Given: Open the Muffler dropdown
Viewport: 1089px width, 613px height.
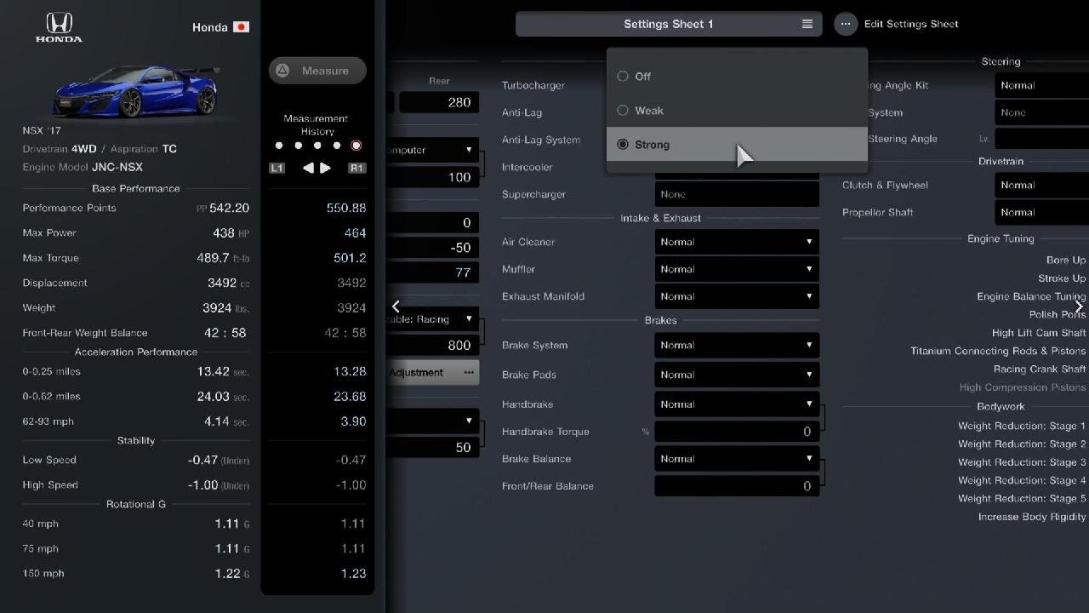Looking at the screenshot, I should [737, 269].
